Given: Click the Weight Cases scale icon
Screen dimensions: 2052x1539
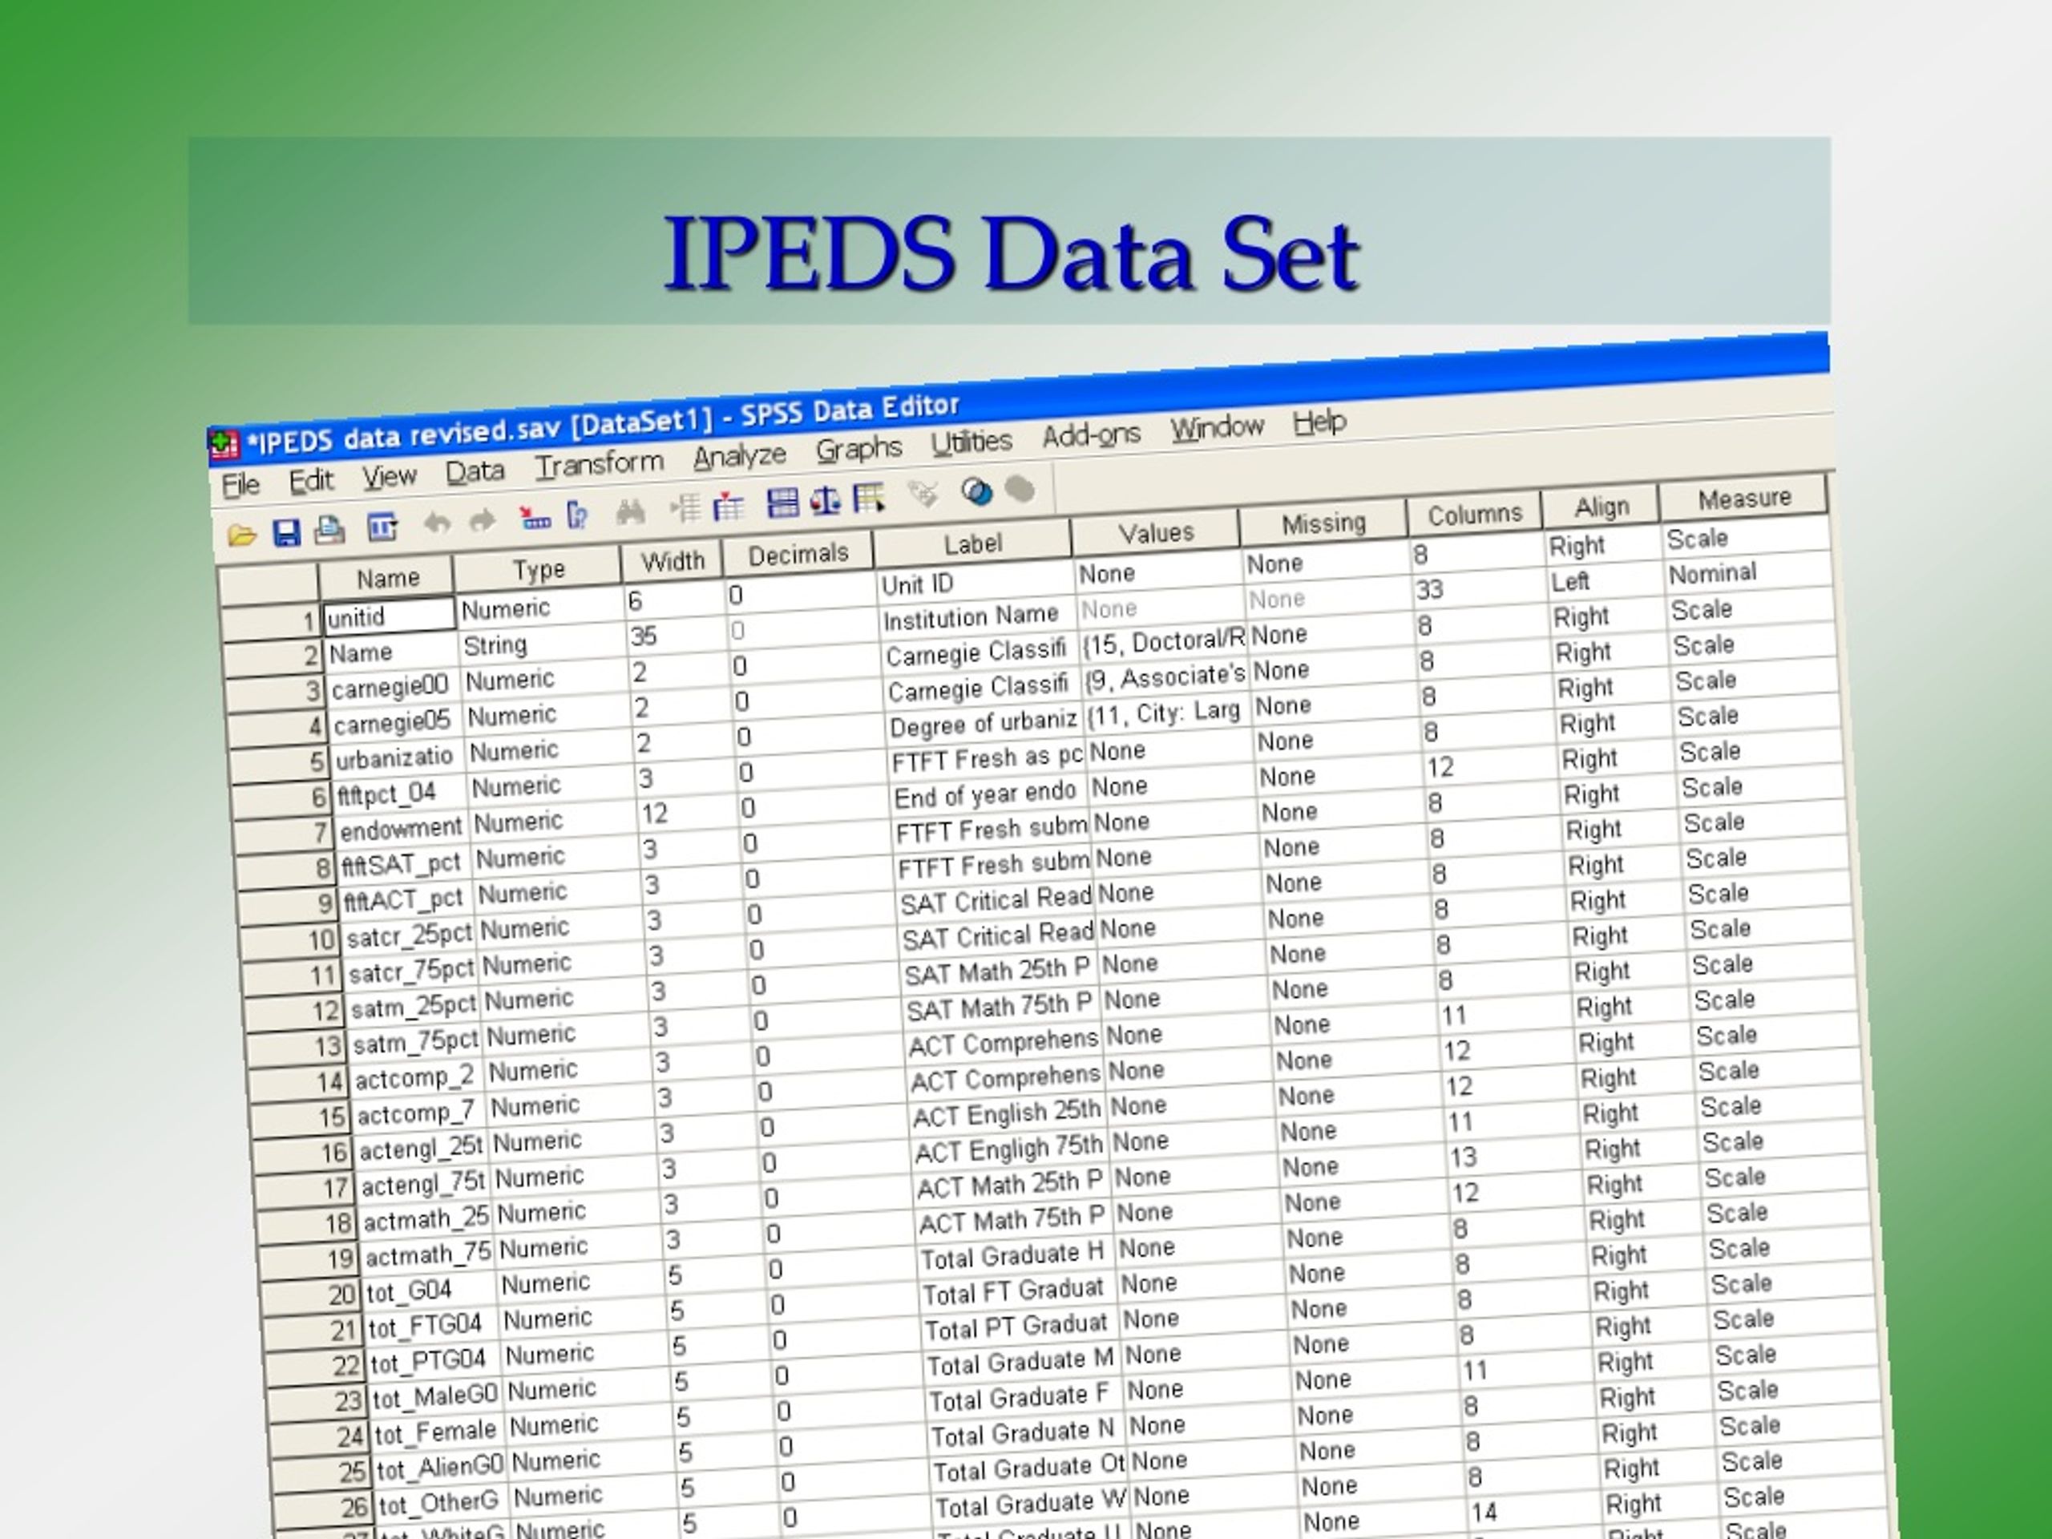Looking at the screenshot, I should coord(825,501).
